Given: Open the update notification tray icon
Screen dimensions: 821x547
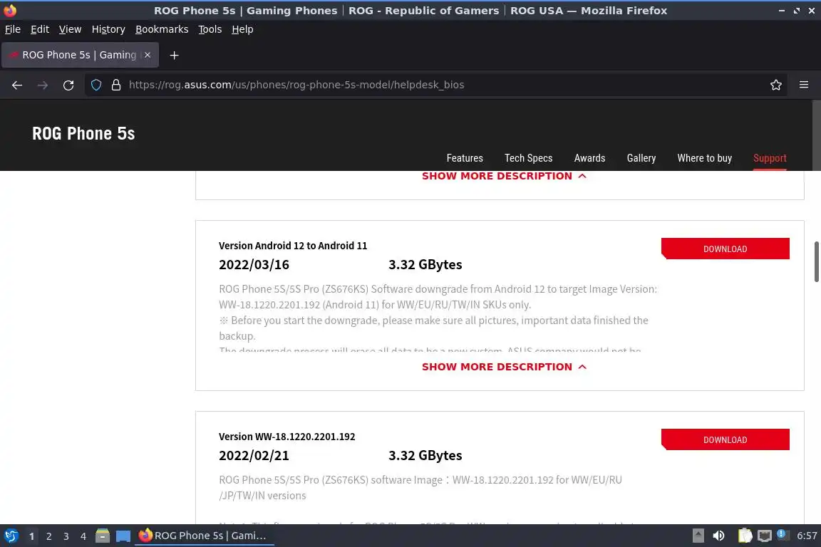Looking at the screenshot, I should coord(781,534).
